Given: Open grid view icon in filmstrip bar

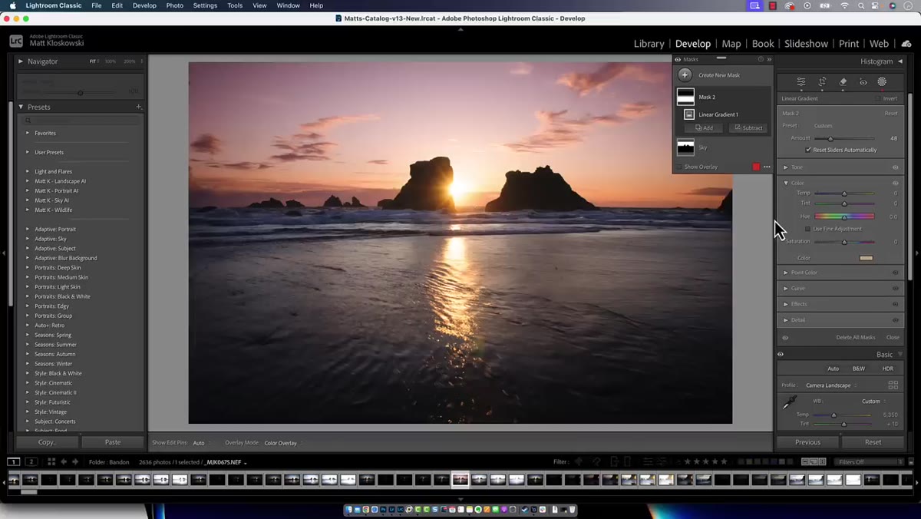Looking at the screenshot, I should click(51, 461).
